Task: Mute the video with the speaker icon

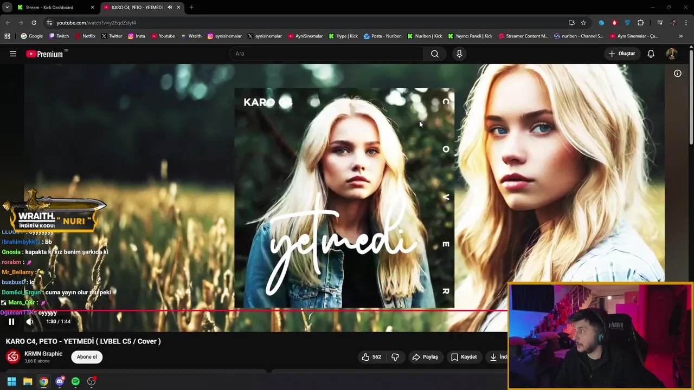Action: click(30, 322)
